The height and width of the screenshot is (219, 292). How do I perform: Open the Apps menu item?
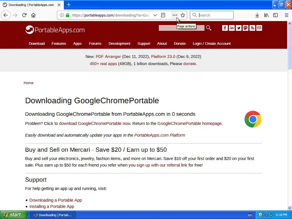pyautogui.click(x=77, y=43)
